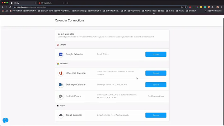Open the Web Design Elements bookmark folder

click(x=63, y=11)
